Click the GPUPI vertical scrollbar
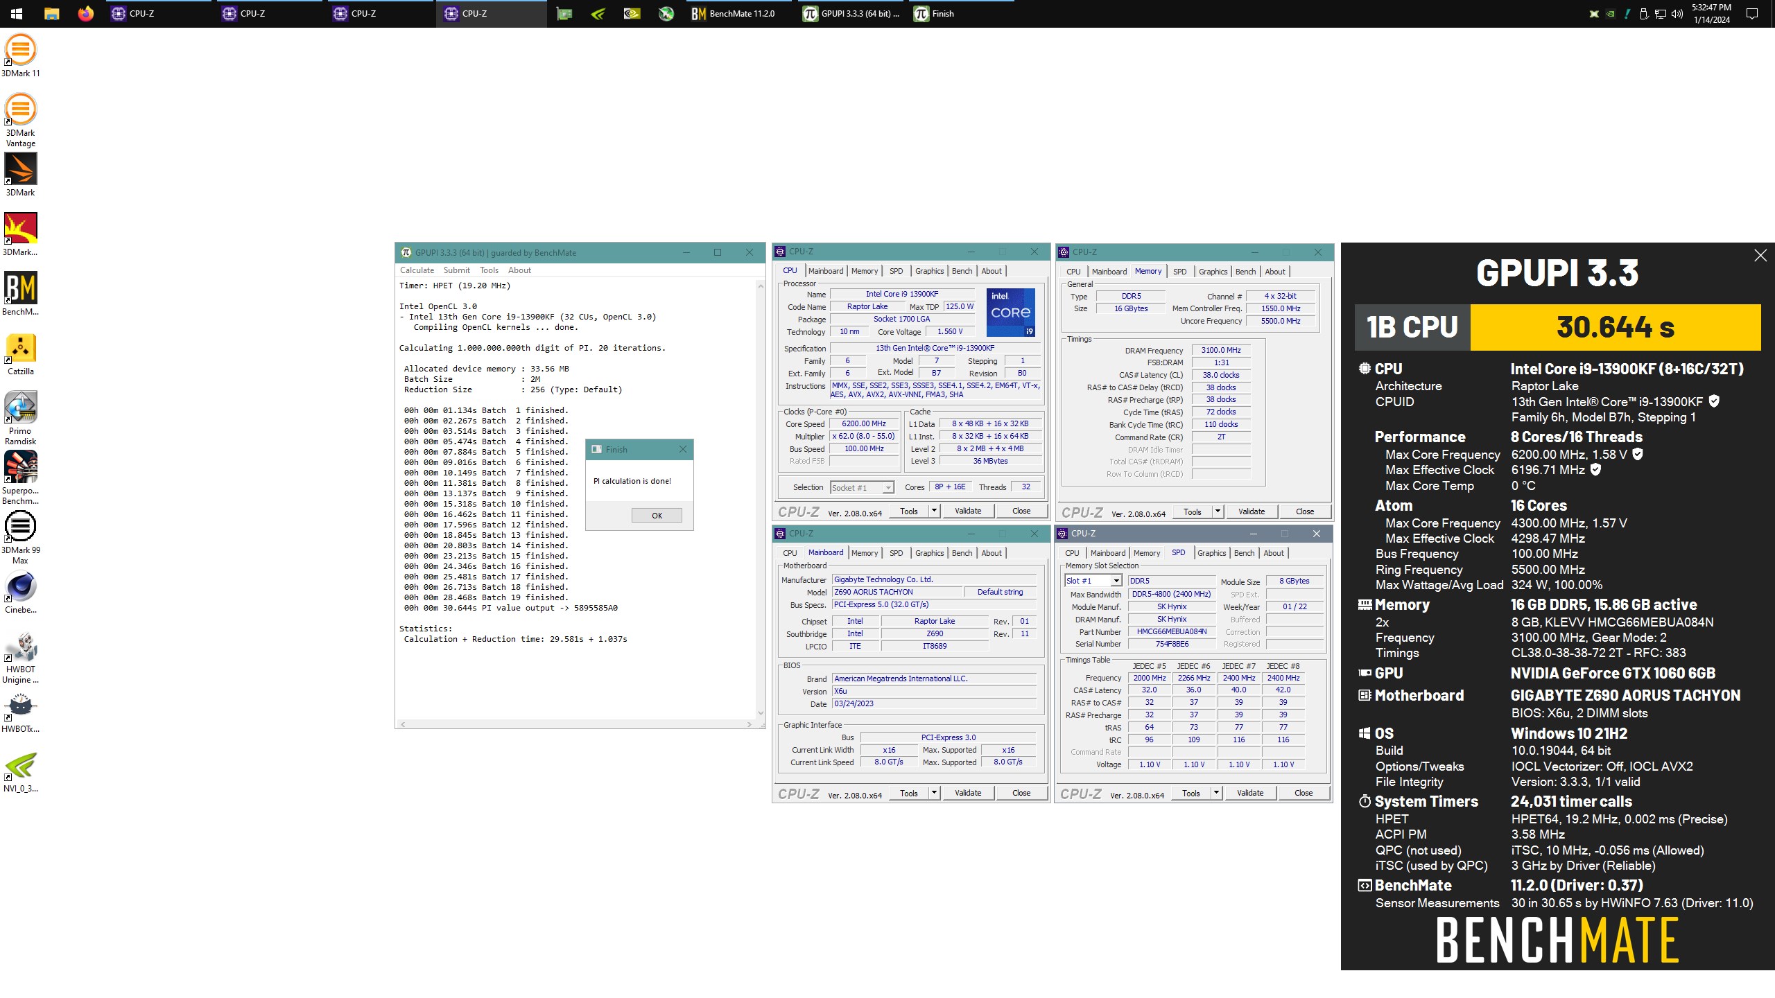This screenshot has height=998, width=1775. tap(761, 499)
